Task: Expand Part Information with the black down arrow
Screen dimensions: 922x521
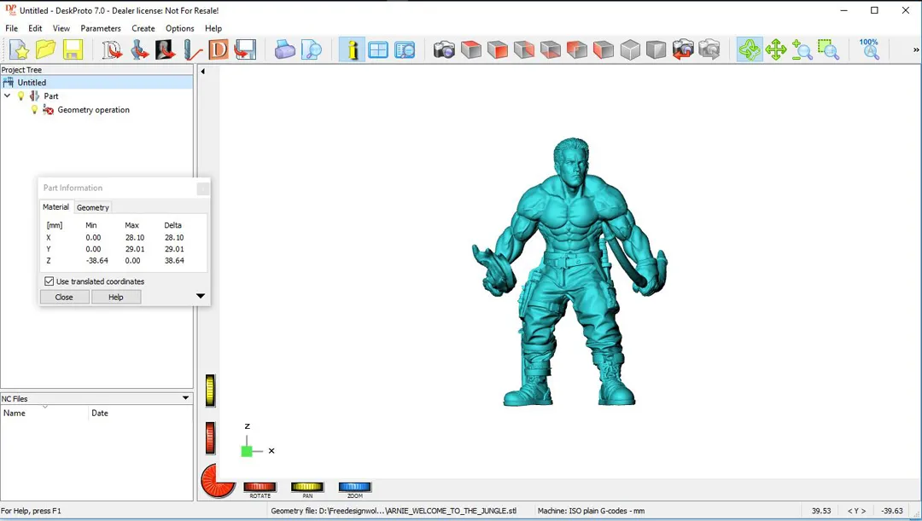Action: pos(201,296)
